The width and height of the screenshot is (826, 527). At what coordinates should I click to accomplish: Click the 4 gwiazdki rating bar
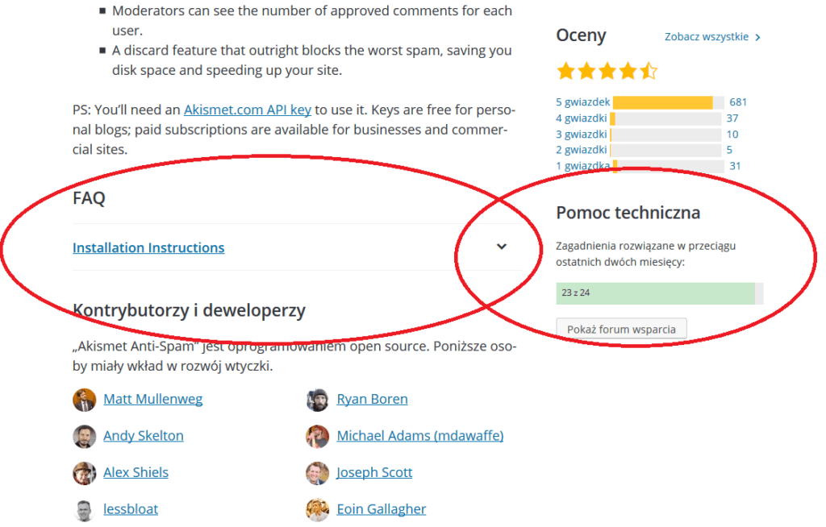(665, 118)
